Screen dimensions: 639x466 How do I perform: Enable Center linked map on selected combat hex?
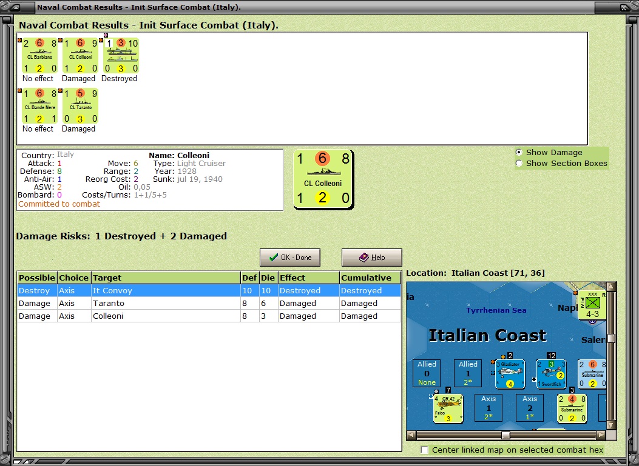point(425,450)
